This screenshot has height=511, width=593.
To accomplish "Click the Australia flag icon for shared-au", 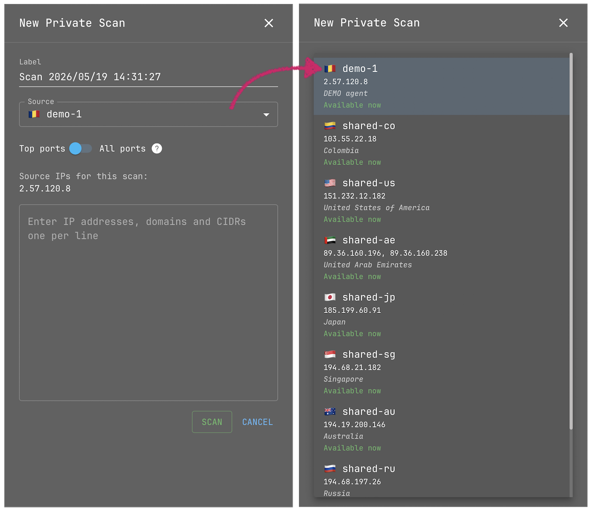I will 330,412.
